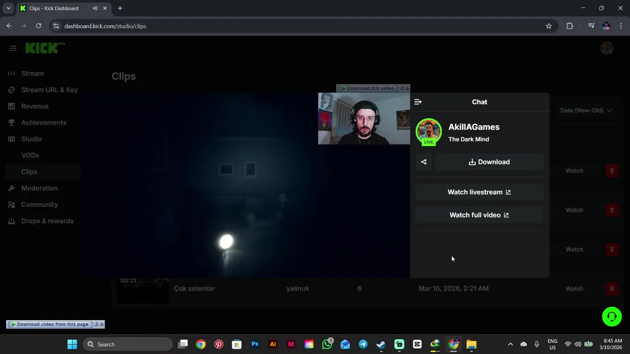Open Date (New-Old) sort dropdown
Screen dimensions: 630x354
(586, 110)
